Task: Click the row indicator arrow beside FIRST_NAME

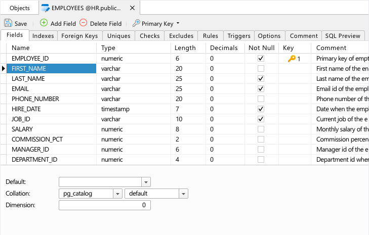Action: click(4, 69)
